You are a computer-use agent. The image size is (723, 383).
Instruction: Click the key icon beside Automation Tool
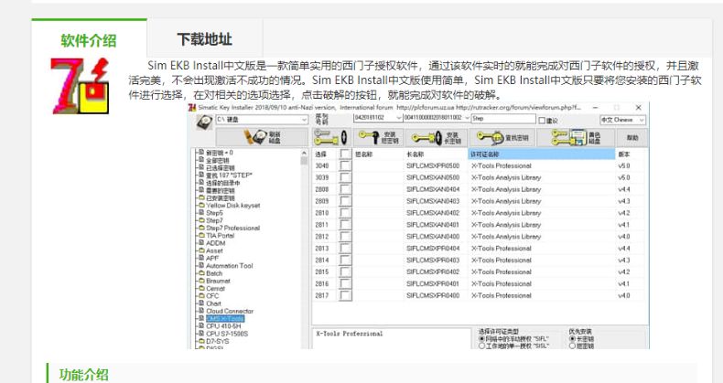pos(201,266)
